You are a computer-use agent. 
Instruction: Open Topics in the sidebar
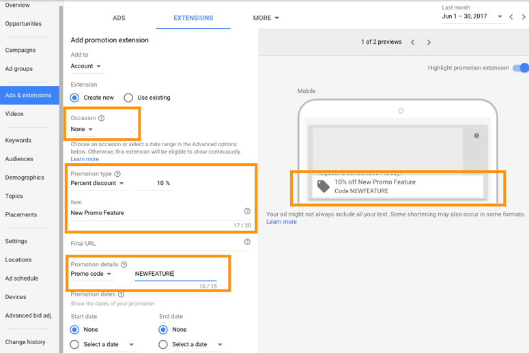[x=14, y=196]
